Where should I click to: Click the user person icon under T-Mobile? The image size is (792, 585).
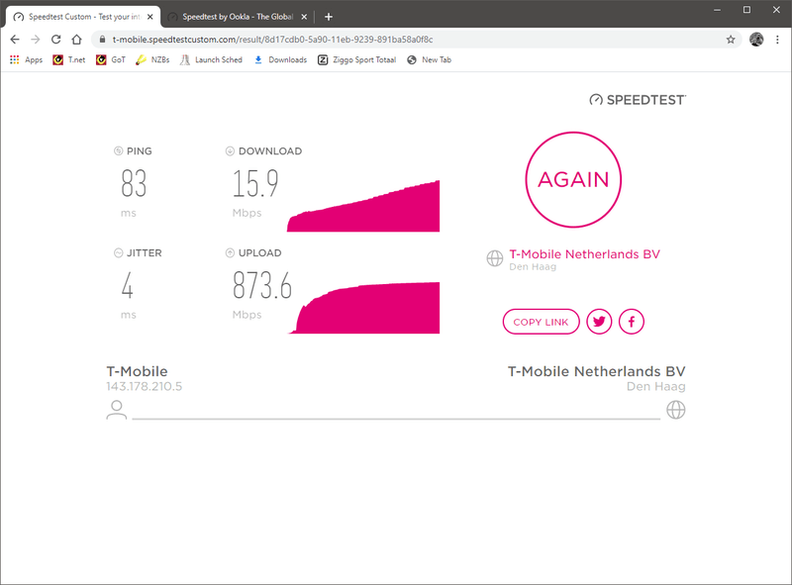(117, 410)
